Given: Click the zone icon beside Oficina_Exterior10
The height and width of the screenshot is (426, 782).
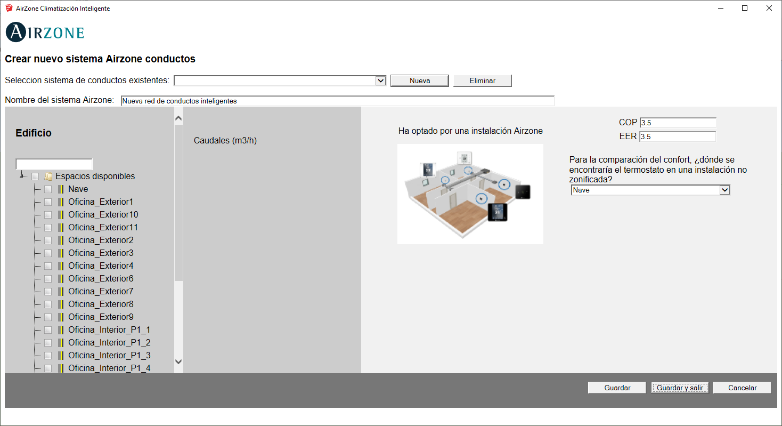Looking at the screenshot, I should click(x=61, y=215).
